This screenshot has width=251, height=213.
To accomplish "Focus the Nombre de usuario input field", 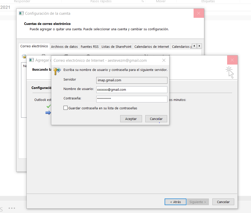I will click(x=132, y=90).
